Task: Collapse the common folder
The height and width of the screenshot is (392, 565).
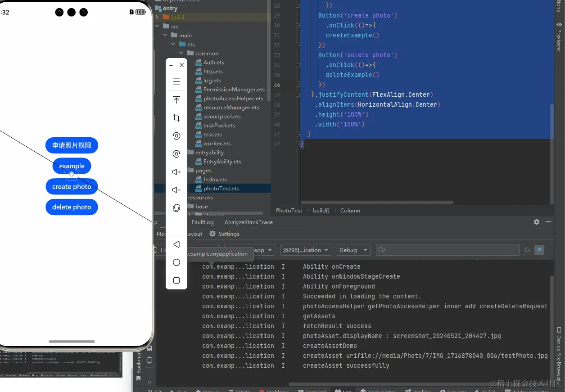Action: click(181, 53)
